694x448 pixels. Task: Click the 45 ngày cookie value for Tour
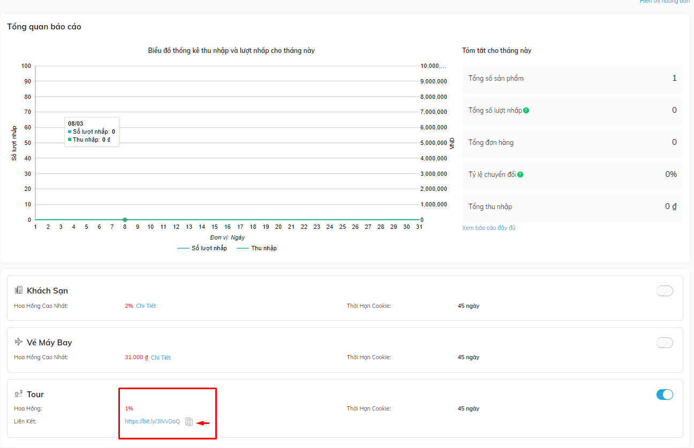(x=469, y=408)
